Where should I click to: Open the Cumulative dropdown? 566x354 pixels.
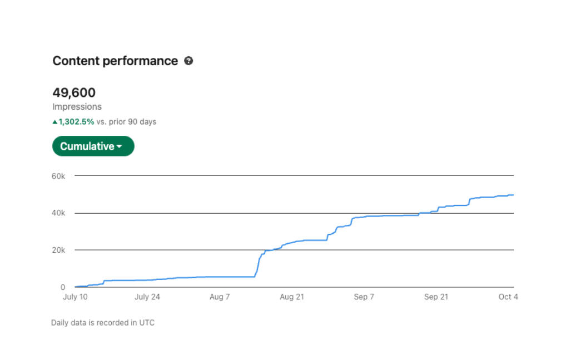point(93,146)
